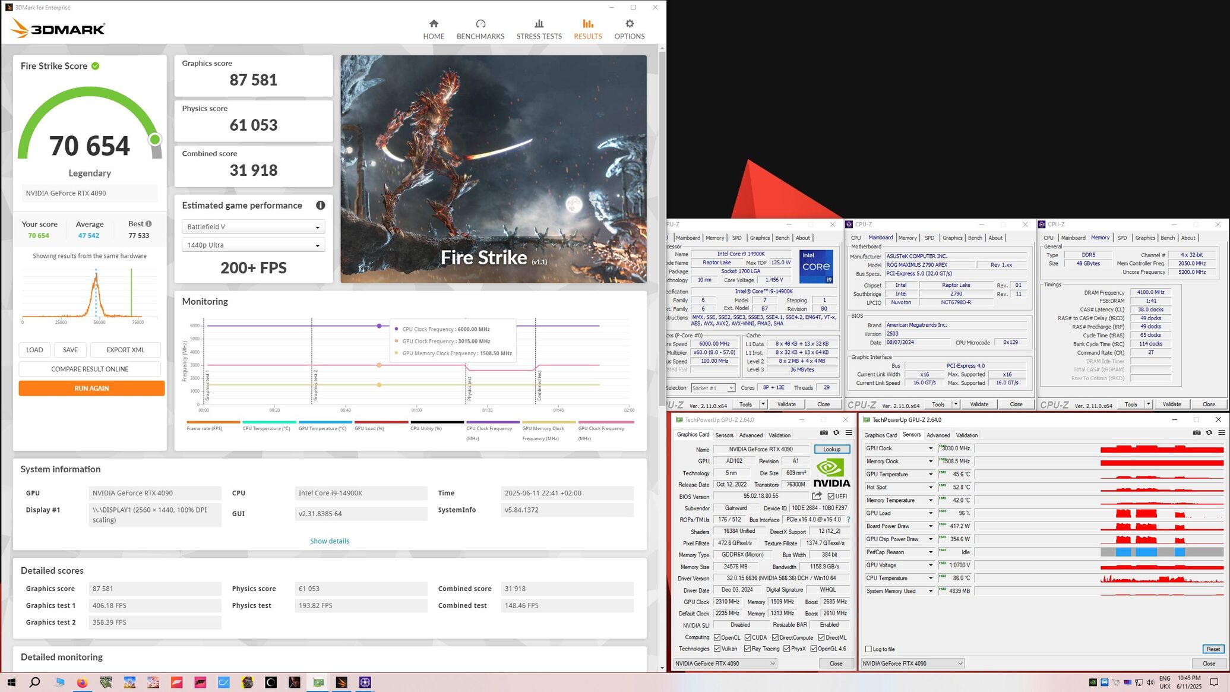
Task: Click refresh icon in GPU-Z Sensors window
Action: pyautogui.click(x=1209, y=433)
